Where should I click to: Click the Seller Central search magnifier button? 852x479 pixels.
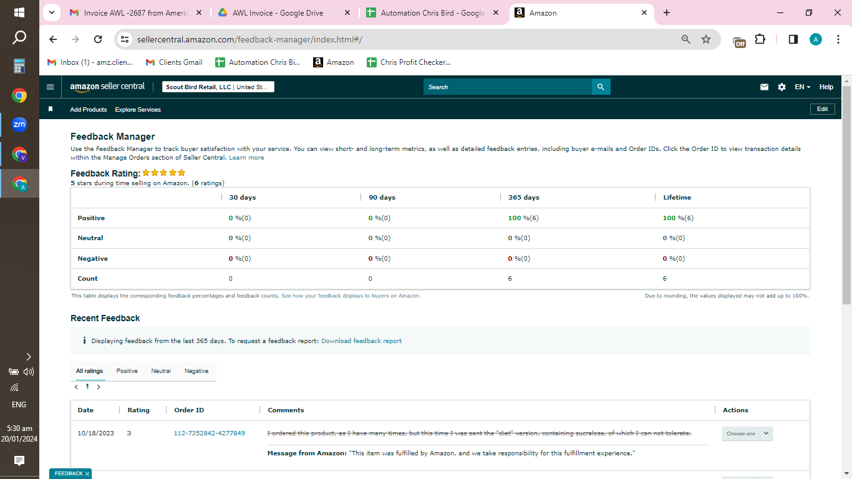click(601, 87)
